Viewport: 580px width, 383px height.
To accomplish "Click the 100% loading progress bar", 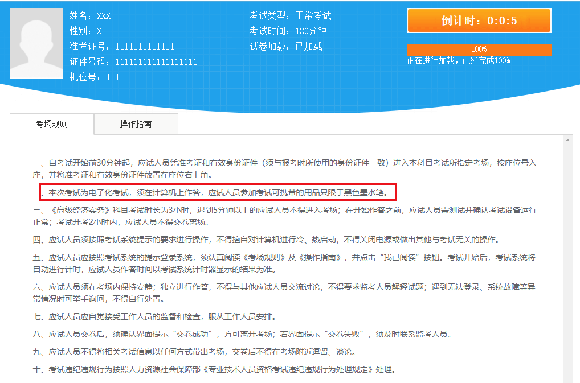I will (x=479, y=50).
